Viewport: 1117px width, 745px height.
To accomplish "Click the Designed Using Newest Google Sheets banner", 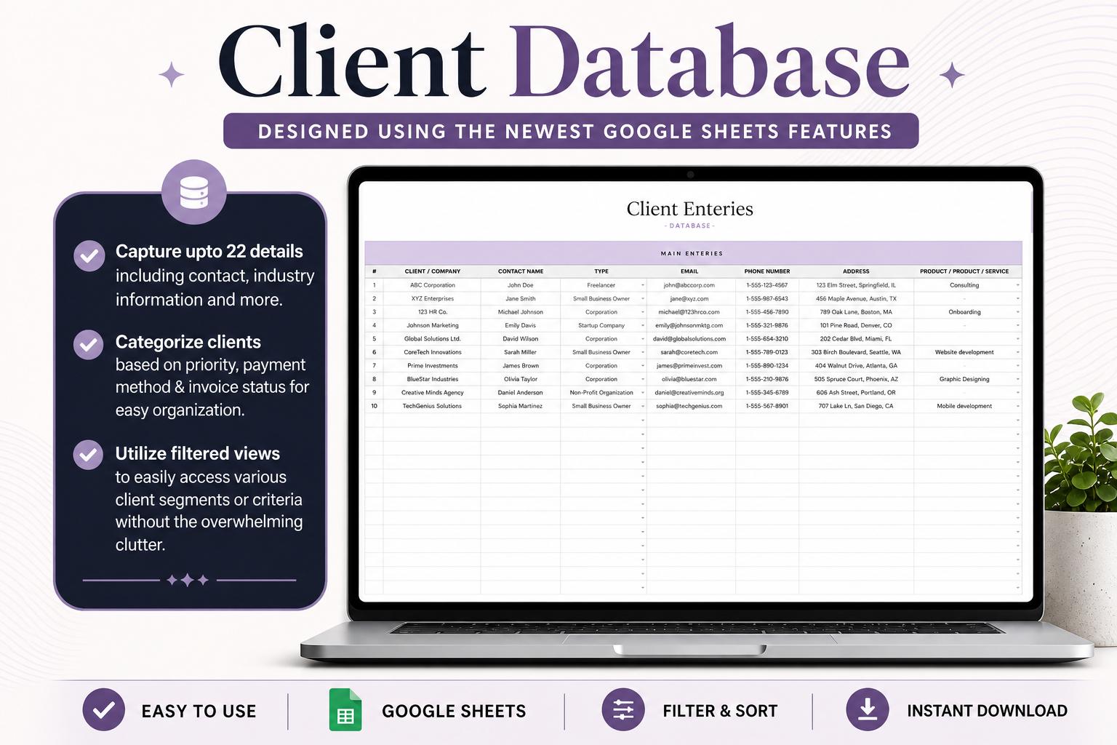I will [x=571, y=131].
